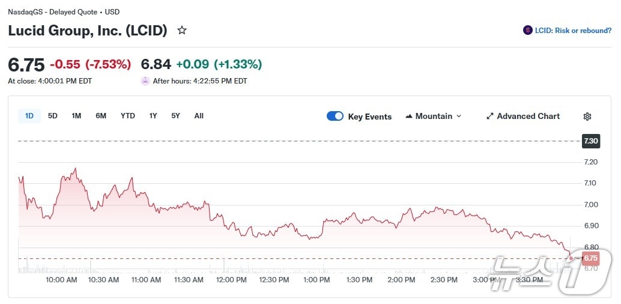Toggle Key Events switch off
The height and width of the screenshot is (304, 621).
tap(335, 117)
